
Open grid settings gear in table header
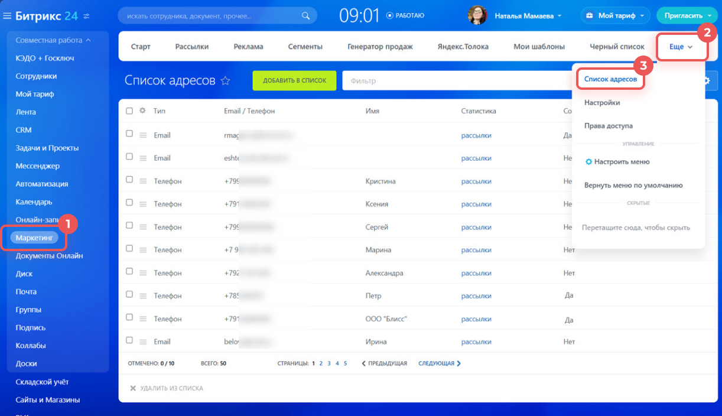[x=142, y=111]
